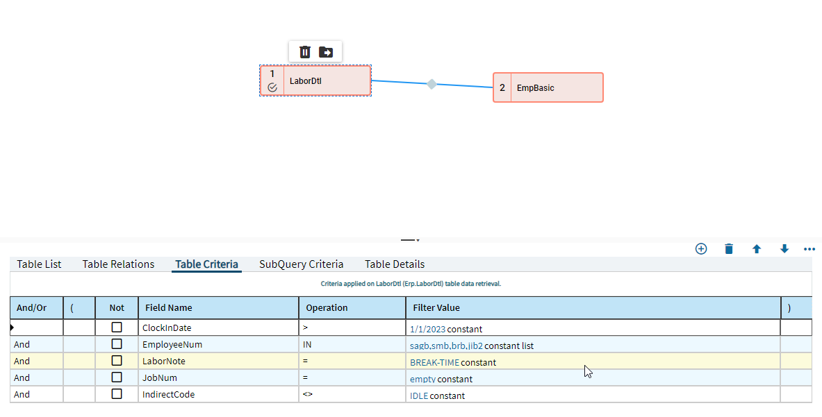822x417 pixels.
Task: Click the trash icon above LaborDtl table
Action: pos(304,52)
